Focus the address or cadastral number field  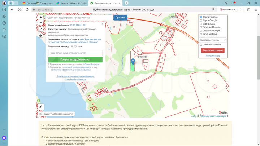[79, 18]
